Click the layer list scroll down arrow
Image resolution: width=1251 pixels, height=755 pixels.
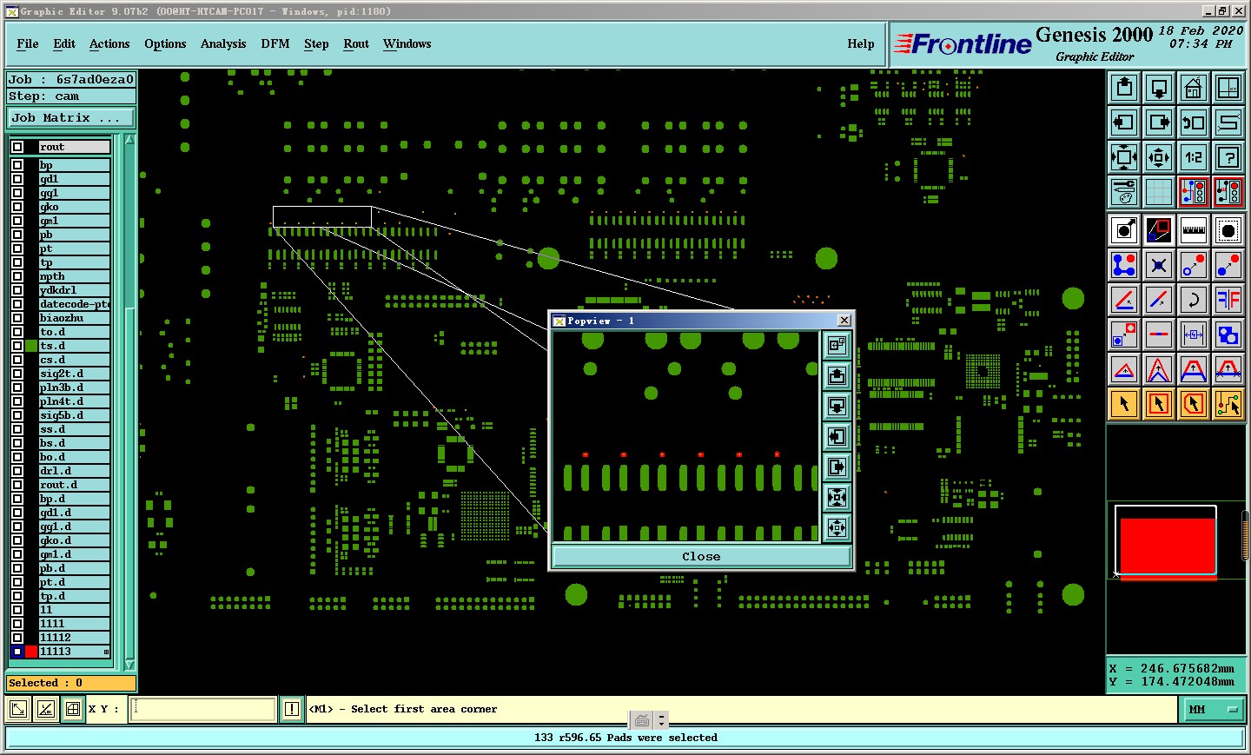click(129, 665)
